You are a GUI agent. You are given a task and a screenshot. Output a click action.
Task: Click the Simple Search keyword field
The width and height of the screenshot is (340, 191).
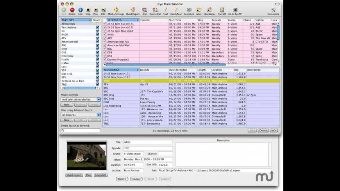(x=81, y=131)
